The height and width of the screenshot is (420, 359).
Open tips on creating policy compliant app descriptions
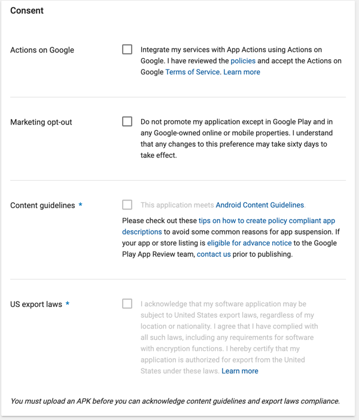pyautogui.click(x=229, y=226)
